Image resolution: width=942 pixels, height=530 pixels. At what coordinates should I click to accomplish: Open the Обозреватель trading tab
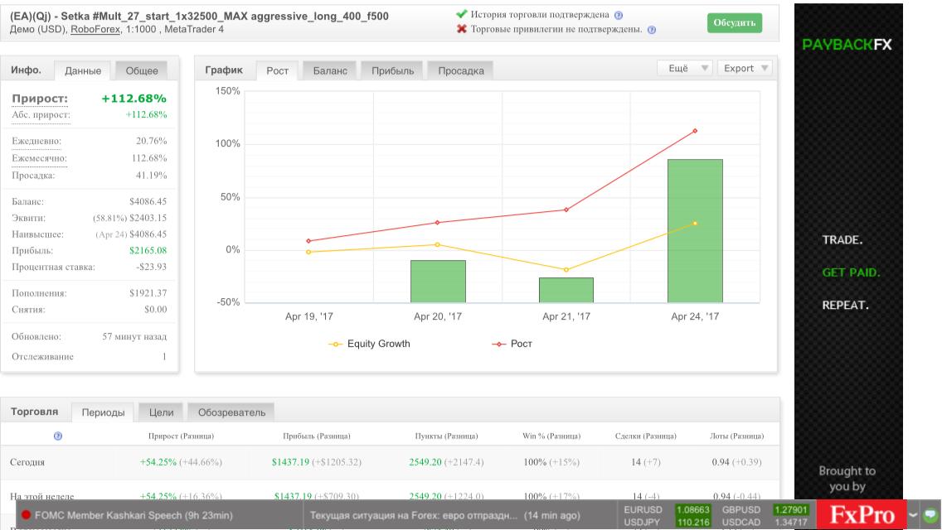pos(231,412)
